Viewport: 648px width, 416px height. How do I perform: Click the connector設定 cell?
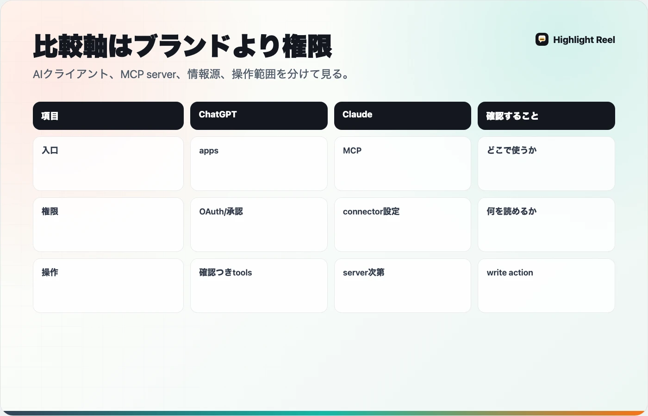pyautogui.click(x=403, y=225)
